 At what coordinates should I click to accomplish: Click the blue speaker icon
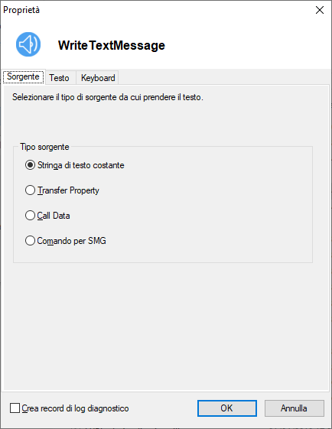tap(28, 44)
